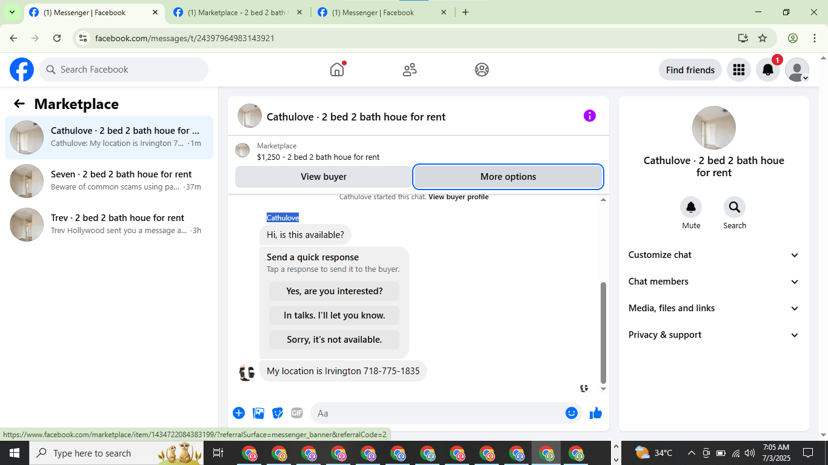Open the Facebook menu grid icon
The width and height of the screenshot is (828, 465).
click(x=738, y=70)
